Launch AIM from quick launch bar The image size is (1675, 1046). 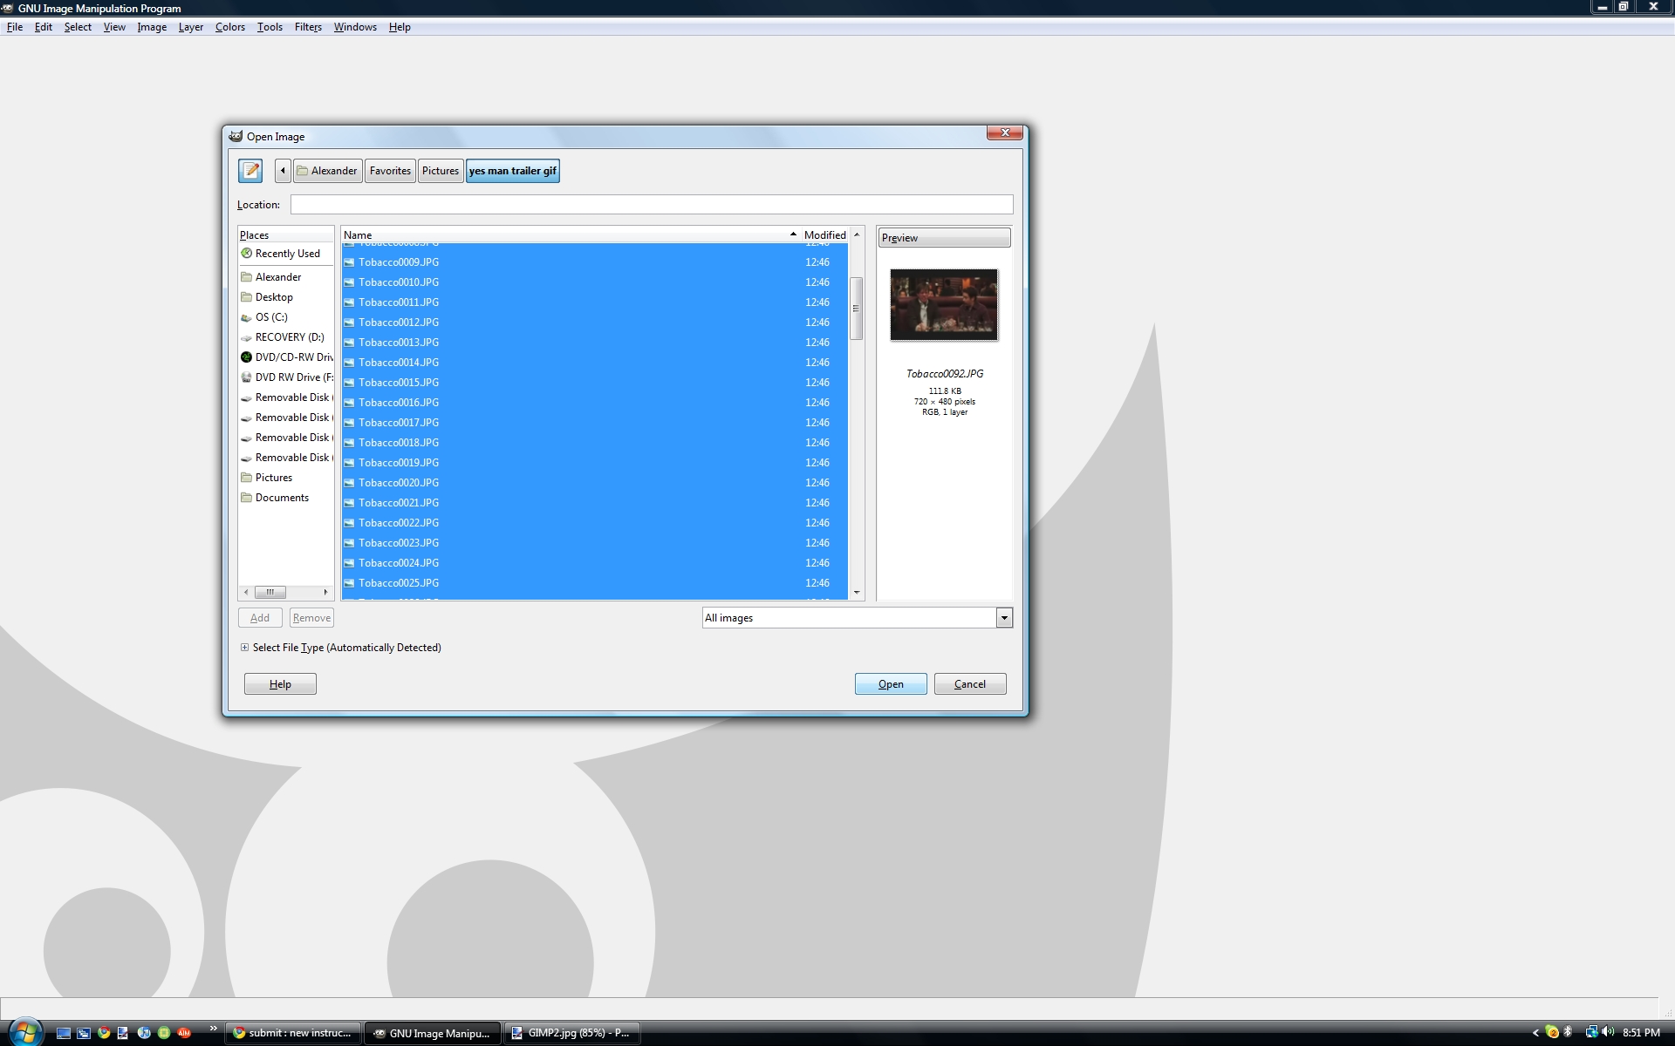(184, 1033)
